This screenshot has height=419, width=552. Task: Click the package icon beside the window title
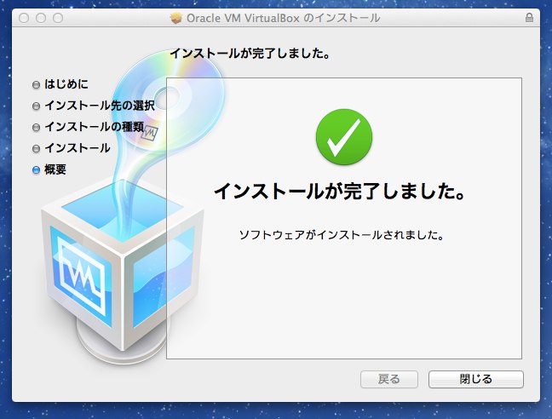[x=176, y=18]
